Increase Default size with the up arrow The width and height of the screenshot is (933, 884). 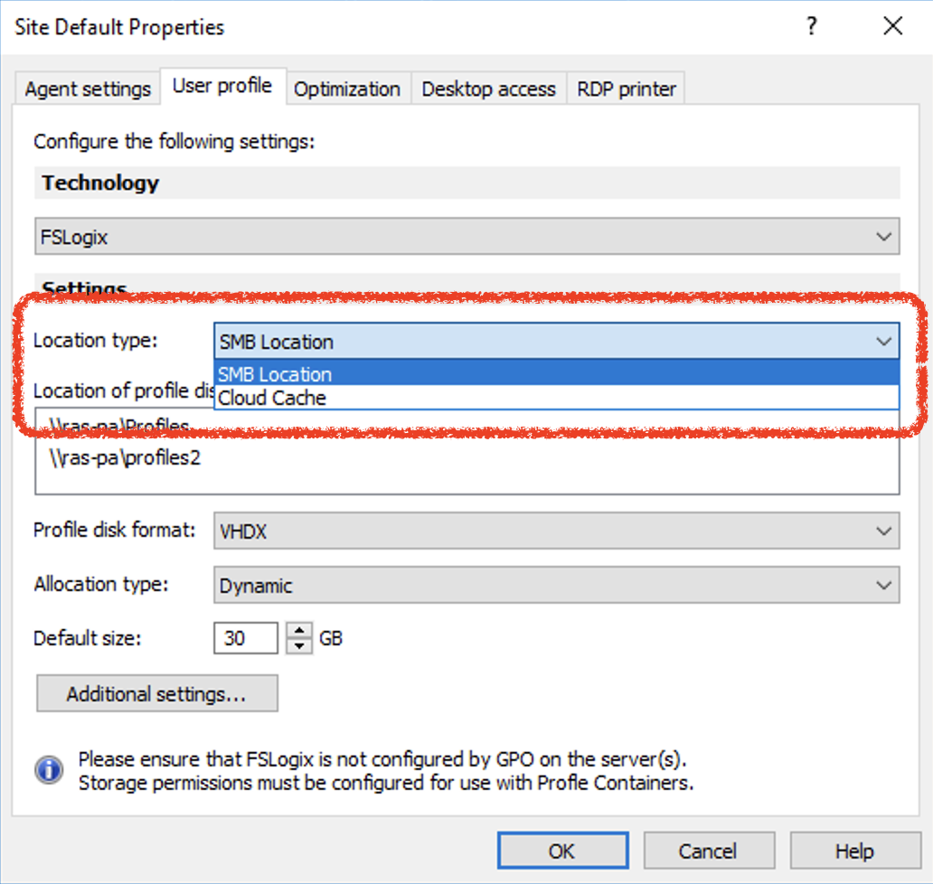(x=299, y=631)
